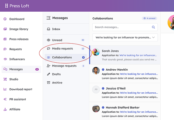Image resolution: width=174 pixels, height=120 pixels.
Task: Click the Messages chat icon in sidebar
Action: (5, 69)
